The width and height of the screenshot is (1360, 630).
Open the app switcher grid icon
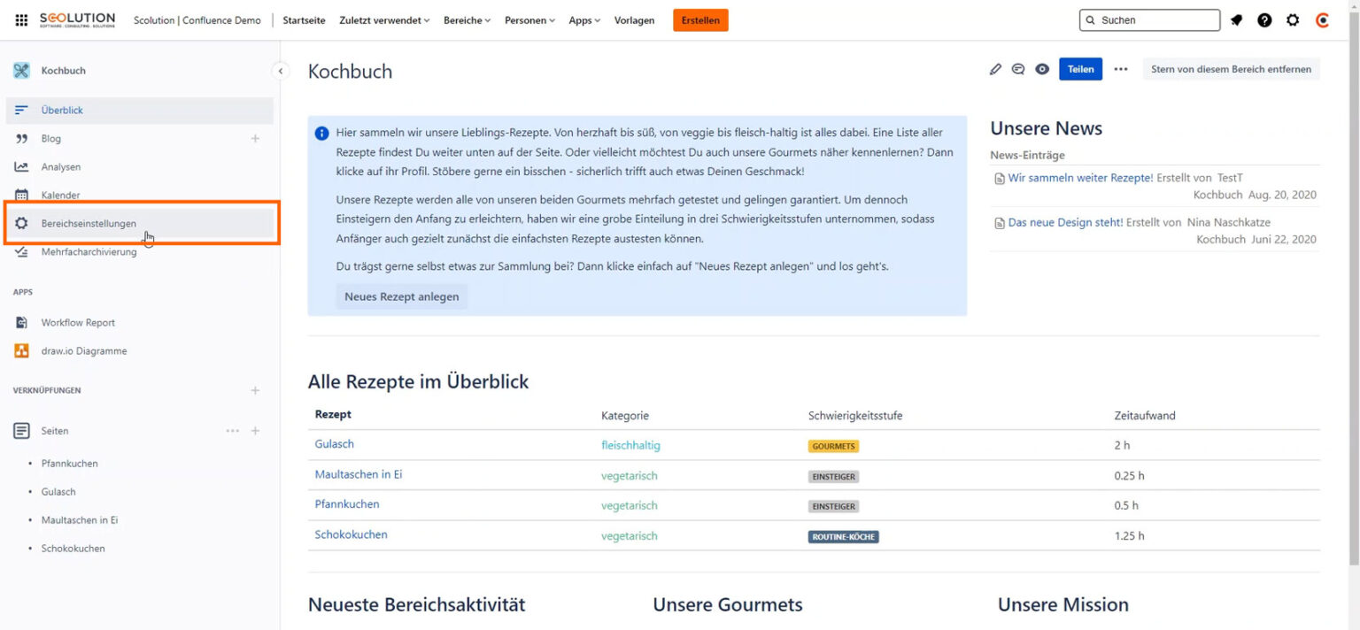[x=21, y=20]
